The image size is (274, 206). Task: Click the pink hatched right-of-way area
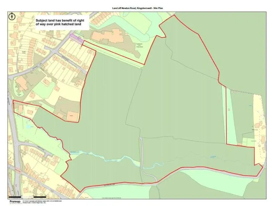(x=77, y=38)
